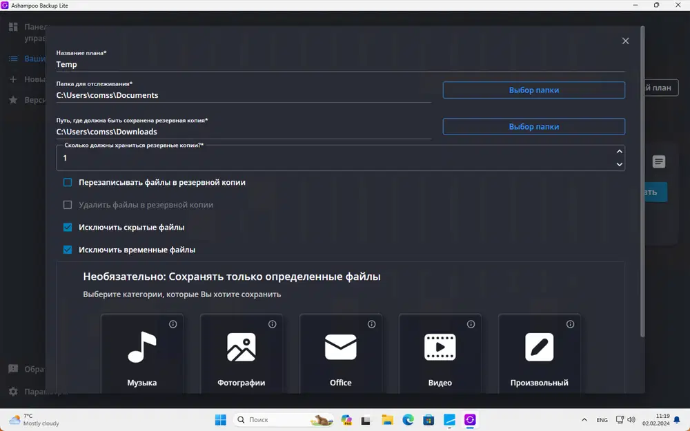
Task: Open the plans list sidebar icon
Action: (13, 59)
